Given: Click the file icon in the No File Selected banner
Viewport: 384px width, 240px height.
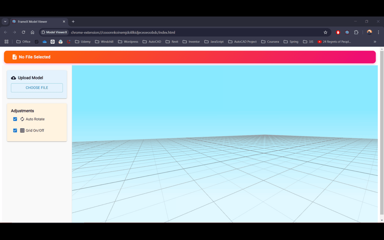Looking at the screenshot, I should click(x=14, y=57).
